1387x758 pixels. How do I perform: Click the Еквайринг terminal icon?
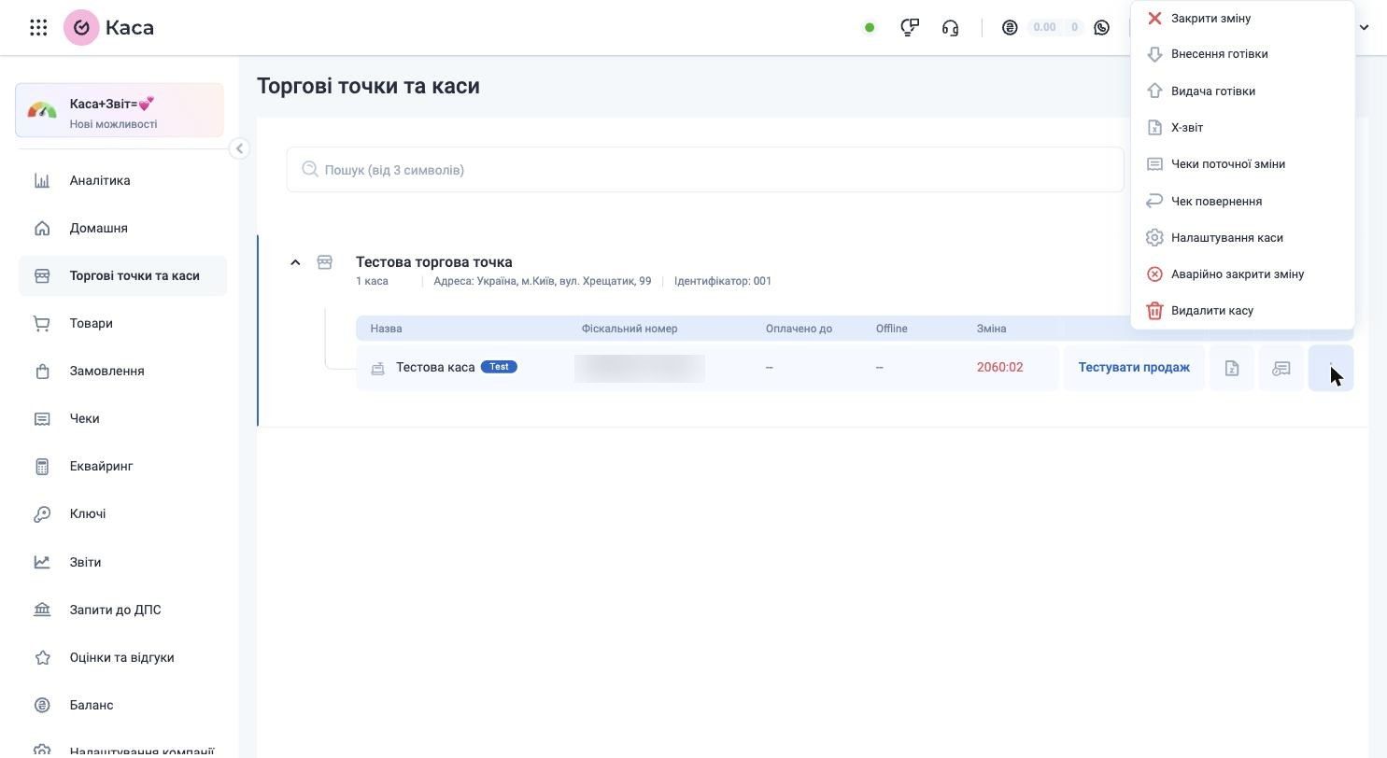point(42,466)
